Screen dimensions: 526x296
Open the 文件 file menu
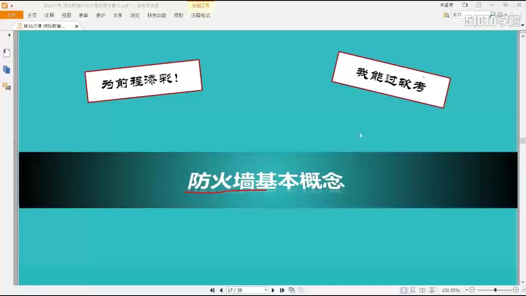pyautogui.click(x=12, y=15)
